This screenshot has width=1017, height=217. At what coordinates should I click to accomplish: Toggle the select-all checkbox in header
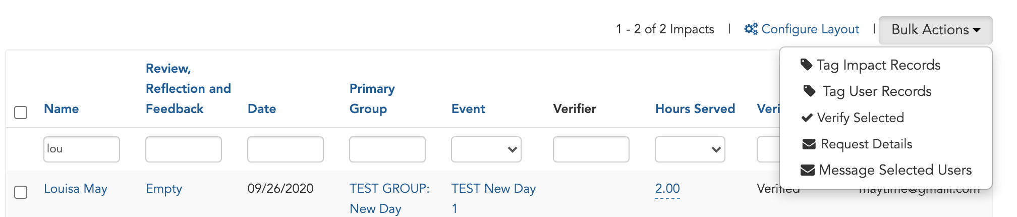pyautogui.click(x=21, y=112)
